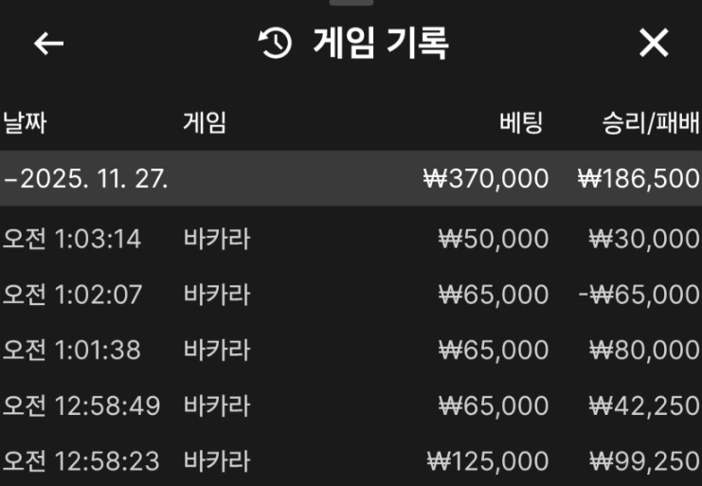Click the 베팅 column header
This screenshot has height=486, width=702.
(x=521, y=122)
